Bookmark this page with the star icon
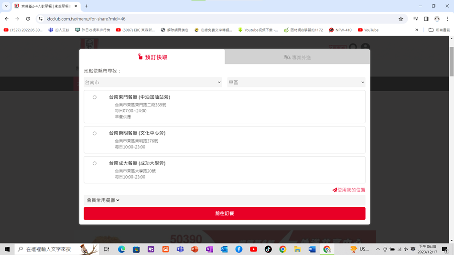Image resolution: width=454 pixels, height=255 pixels. click(401, 19)
